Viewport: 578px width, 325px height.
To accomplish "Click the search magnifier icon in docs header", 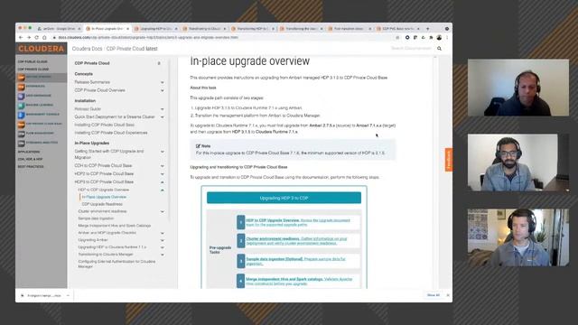I will (x=439, y=48).
